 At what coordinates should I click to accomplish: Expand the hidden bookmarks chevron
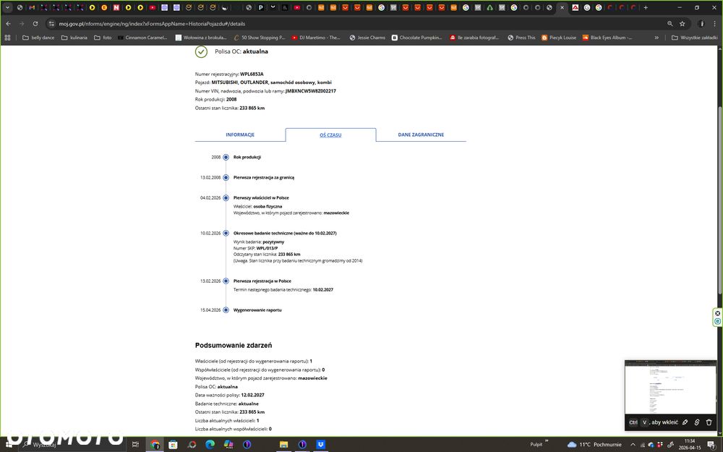(x=656, y=38)
